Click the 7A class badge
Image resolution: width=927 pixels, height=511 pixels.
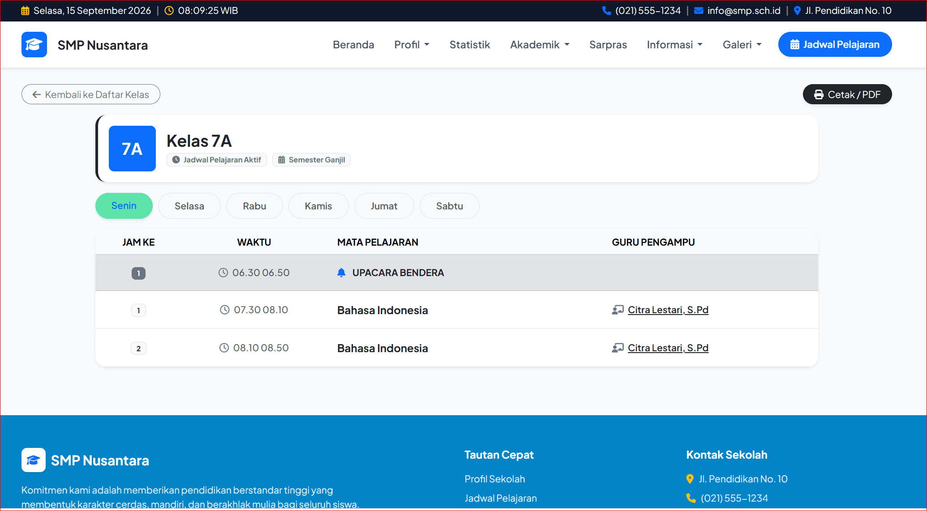coord(132,149)
